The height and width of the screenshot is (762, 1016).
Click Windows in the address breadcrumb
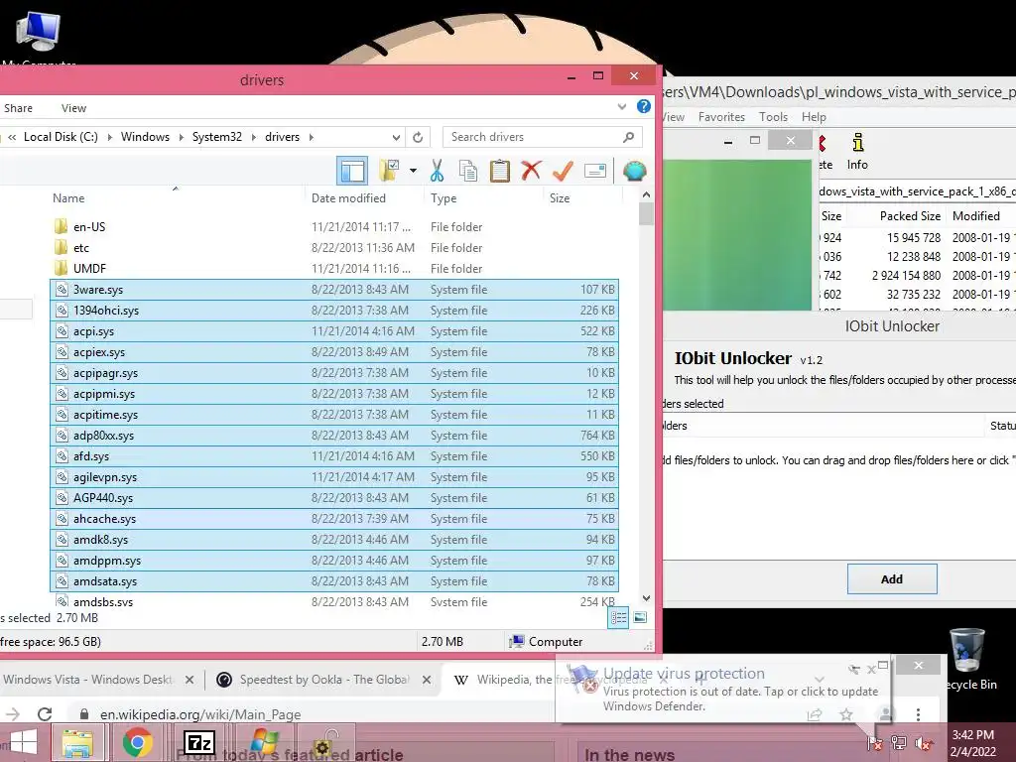coord(145,137)
